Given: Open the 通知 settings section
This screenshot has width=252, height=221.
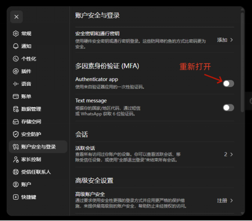Looking at the screenshot, I should tap(38, 46).
